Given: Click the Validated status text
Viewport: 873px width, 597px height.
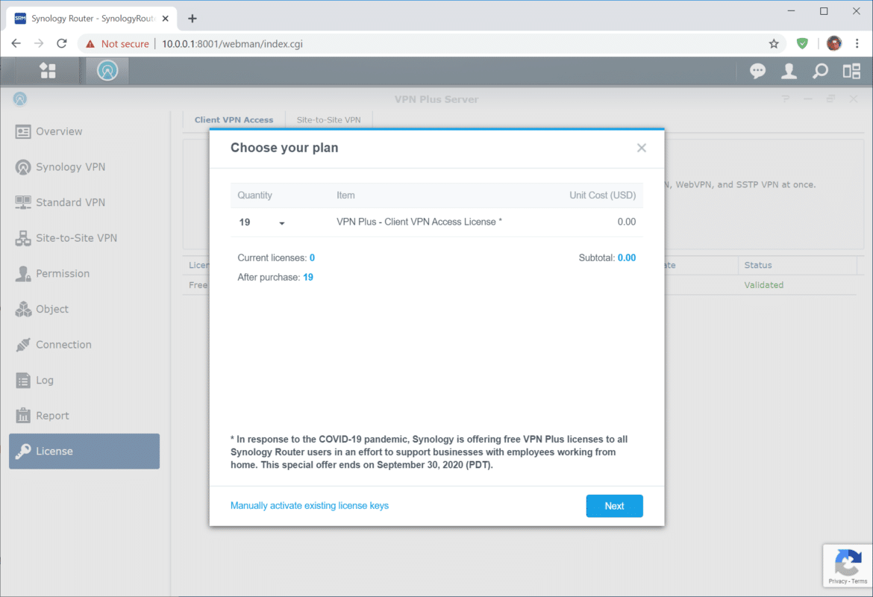Looking at the screenshot, I should 763,285.
